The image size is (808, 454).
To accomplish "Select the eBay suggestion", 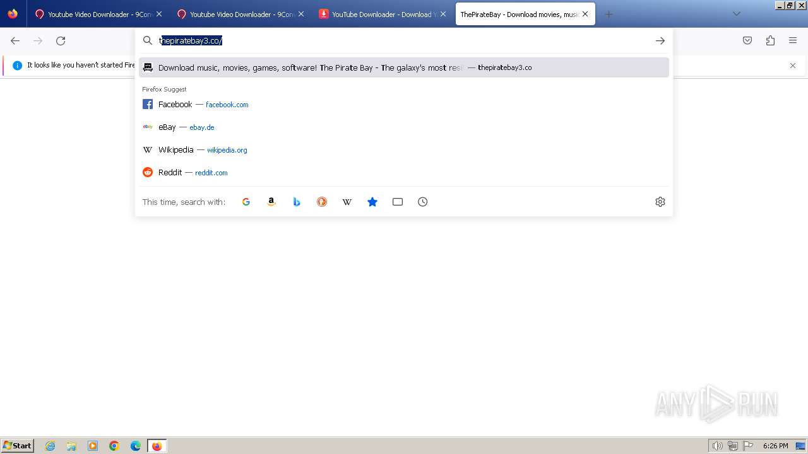I will 404,127.
